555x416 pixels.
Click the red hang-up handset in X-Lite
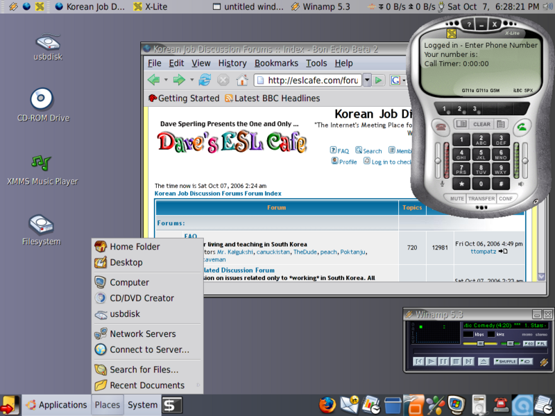pyautogui.click(x=441, y=127)
